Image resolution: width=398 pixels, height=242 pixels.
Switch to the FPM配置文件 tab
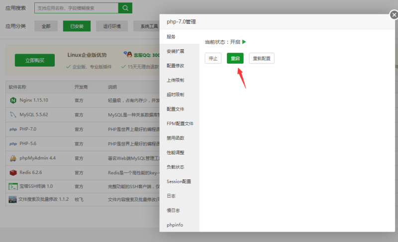click(180, 123)
